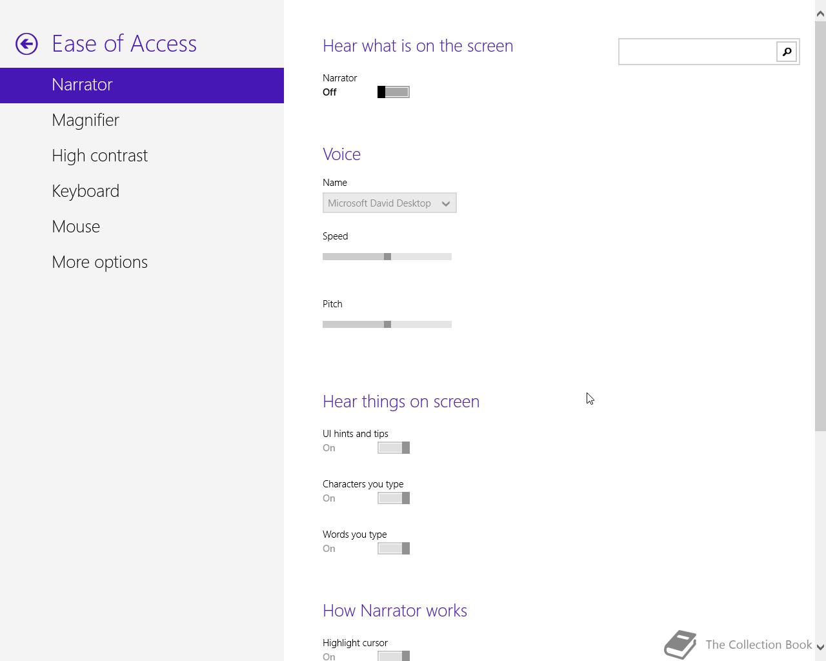Select More options in sidebar
Viewport: 826px width, 661px height.
point(99,262)
